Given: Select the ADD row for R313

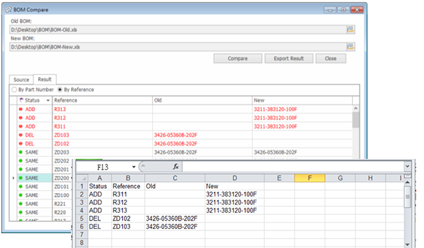Looking at the screenshot, I should [x=185, y=109].
